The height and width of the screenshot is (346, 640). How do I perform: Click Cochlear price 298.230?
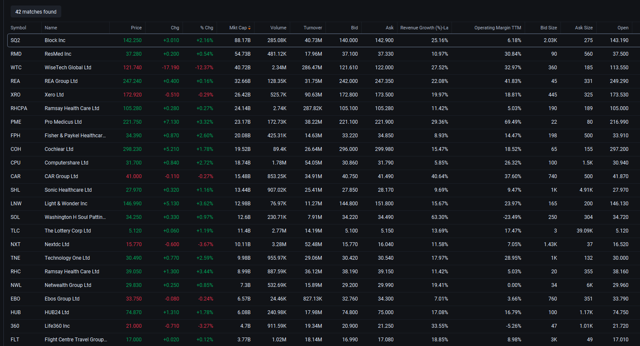click(x=132, y=149)
